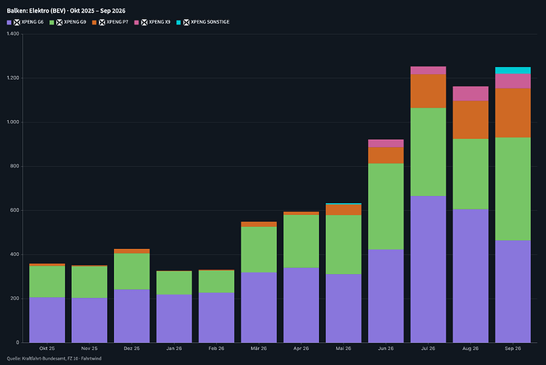The width and height of the screenshot is (546, 365).
Task: Click the Nov 25 axis label
Action: [x=89, y=348]
